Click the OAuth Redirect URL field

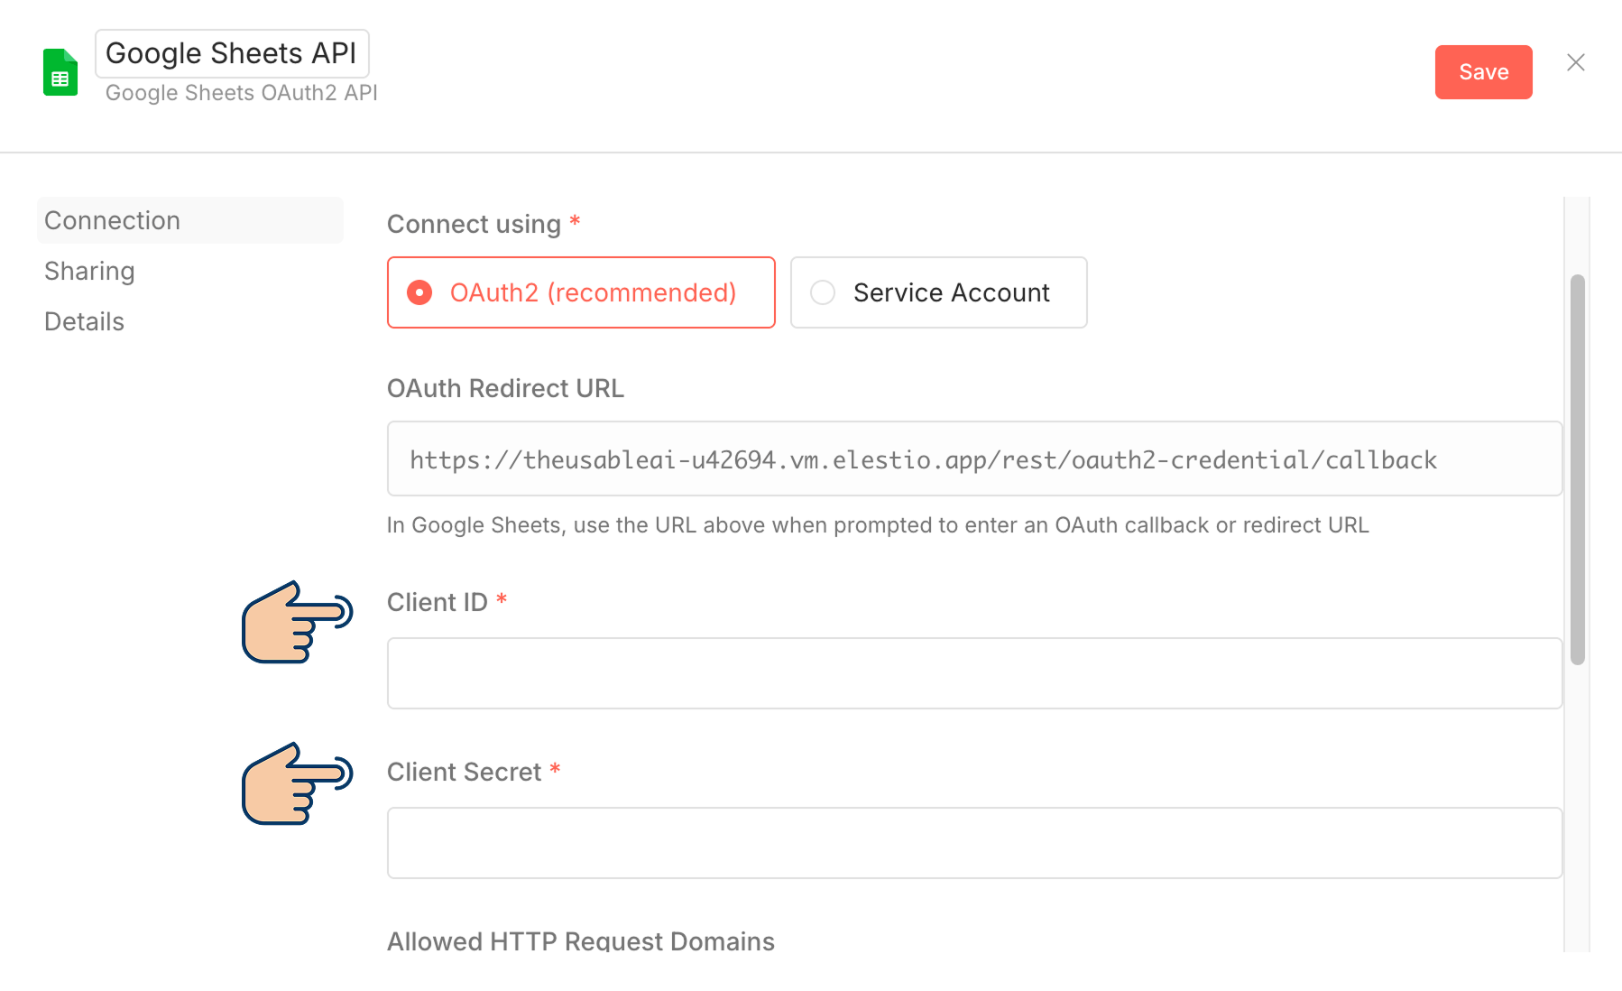coord(974,458)
